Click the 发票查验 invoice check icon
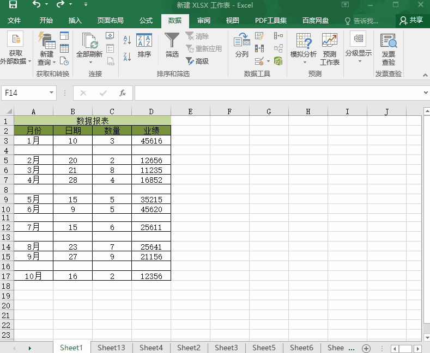This screenshot has width=430, height=353. pyautogui.click(x=388, y=49)
